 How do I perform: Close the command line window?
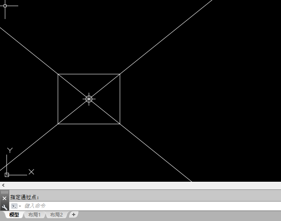coord(4,198)
